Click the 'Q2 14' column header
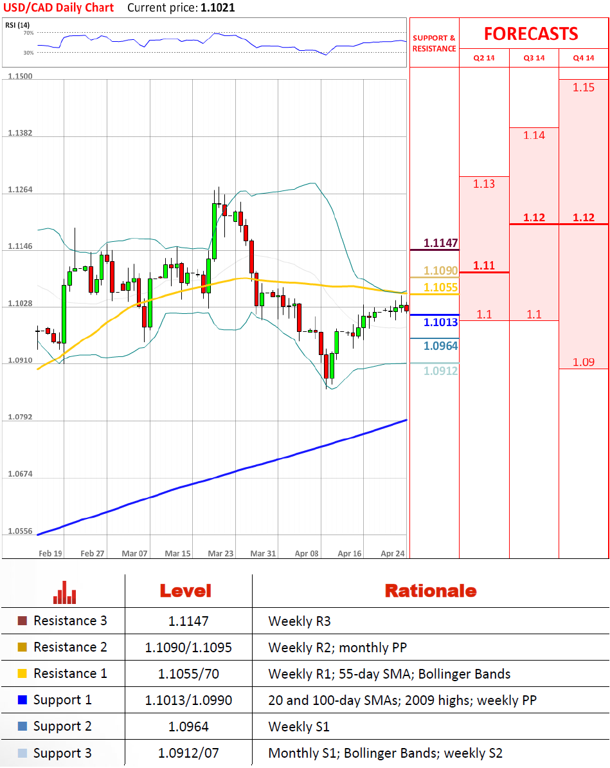Viewport: 610px width, 768px height. [483, 58]
